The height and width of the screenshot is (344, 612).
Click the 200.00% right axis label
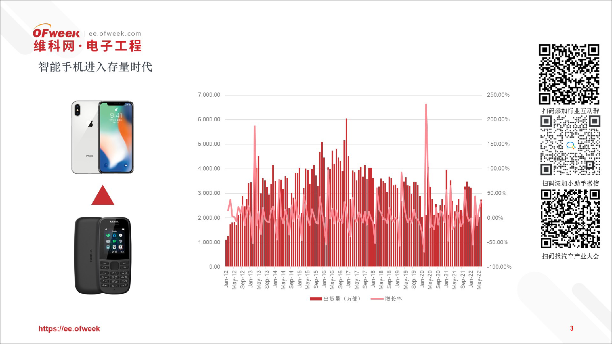(498, 120)
